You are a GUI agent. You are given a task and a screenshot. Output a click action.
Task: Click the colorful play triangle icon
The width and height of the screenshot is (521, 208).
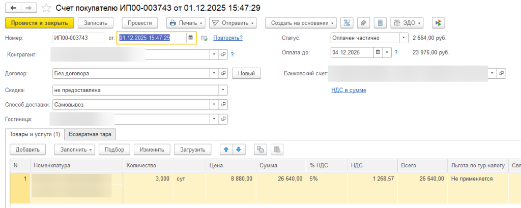(x=439, y=23)
